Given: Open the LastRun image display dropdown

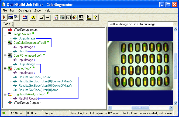Looking at the screenshot, I should tap(175, 24).
